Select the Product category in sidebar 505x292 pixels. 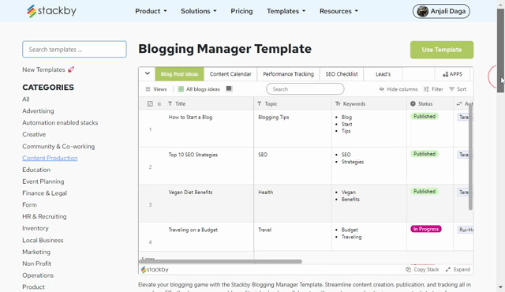click(x=33, y=286)
